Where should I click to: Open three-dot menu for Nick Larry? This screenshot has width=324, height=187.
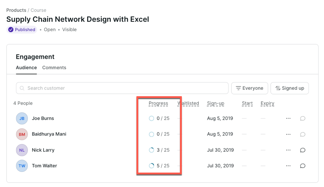click(x=288, y=150)
